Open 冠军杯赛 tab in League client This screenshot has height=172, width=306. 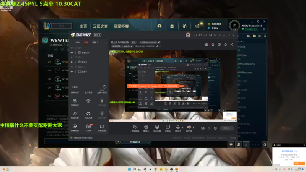pyautogui.click(x=121, y=26)
